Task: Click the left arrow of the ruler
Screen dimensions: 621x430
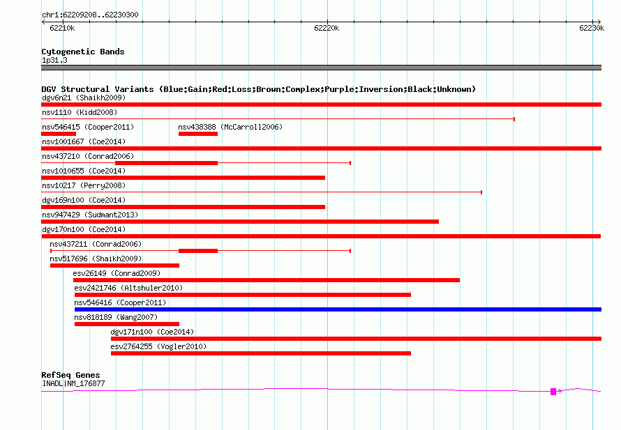Action: 43,22
